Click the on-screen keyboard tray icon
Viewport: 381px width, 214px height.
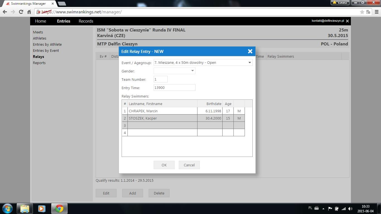(317, 208)
